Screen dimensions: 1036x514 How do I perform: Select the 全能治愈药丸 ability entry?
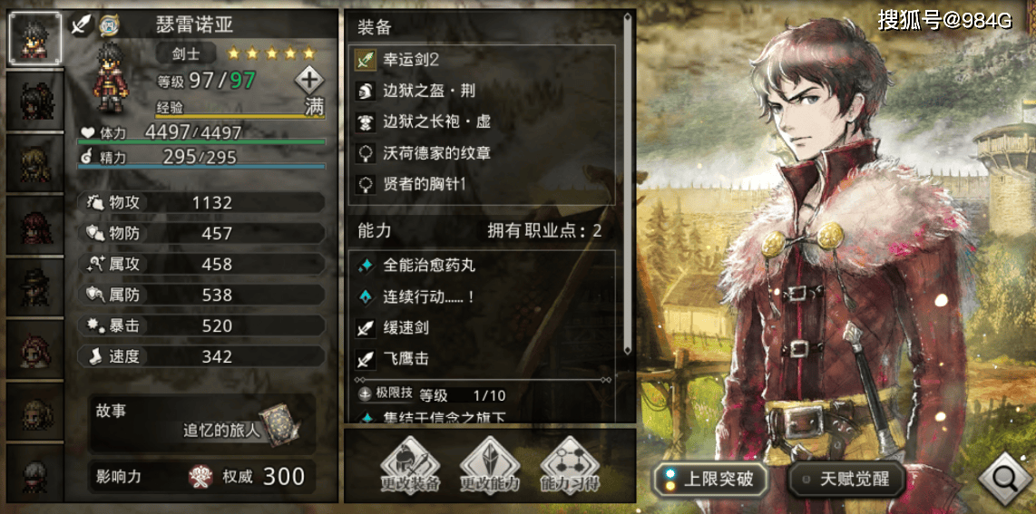[481, 266]
